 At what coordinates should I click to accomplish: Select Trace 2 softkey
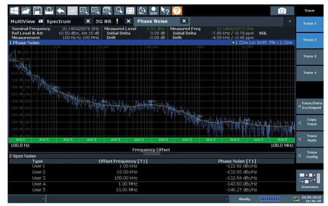[x=310, y=41]
